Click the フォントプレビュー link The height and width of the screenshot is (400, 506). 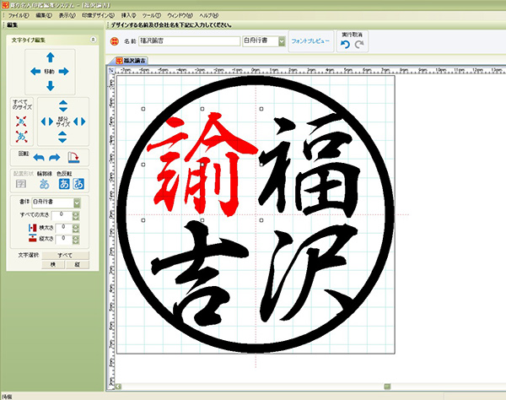coord(311,40)
